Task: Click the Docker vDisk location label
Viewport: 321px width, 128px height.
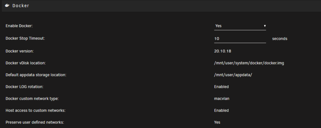Action: [26, 63]
